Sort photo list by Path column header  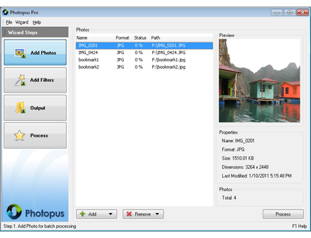(181, 38)
